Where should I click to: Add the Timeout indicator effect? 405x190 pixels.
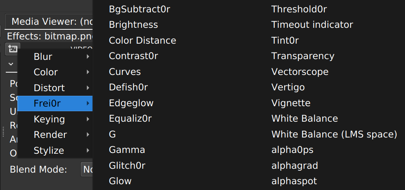(x=312, y=25)
